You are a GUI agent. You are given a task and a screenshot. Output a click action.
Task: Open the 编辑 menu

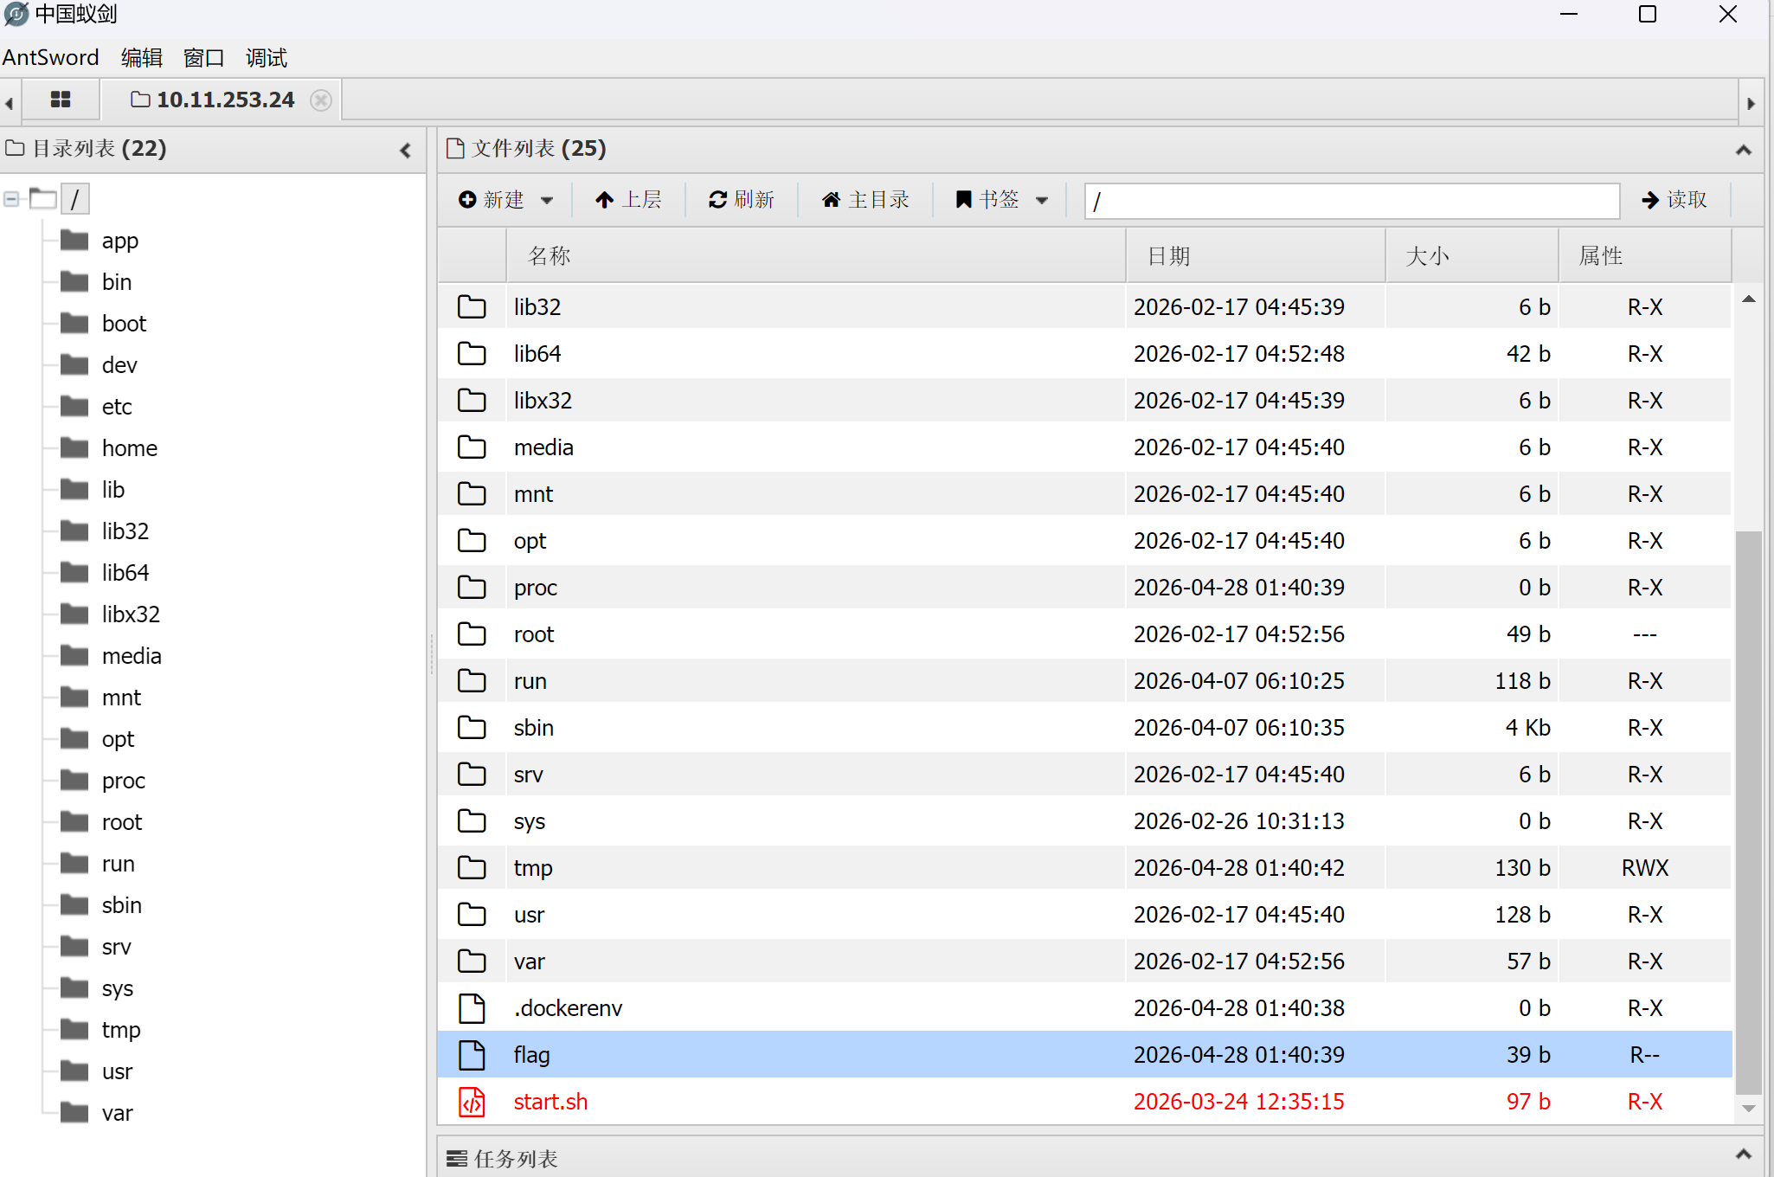tap(142, 58)
